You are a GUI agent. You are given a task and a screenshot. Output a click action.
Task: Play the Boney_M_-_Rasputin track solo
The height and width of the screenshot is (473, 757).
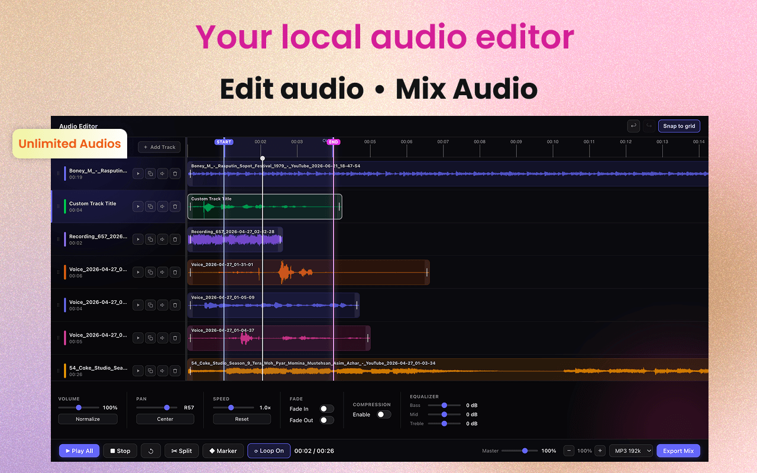tap(138, 173)
